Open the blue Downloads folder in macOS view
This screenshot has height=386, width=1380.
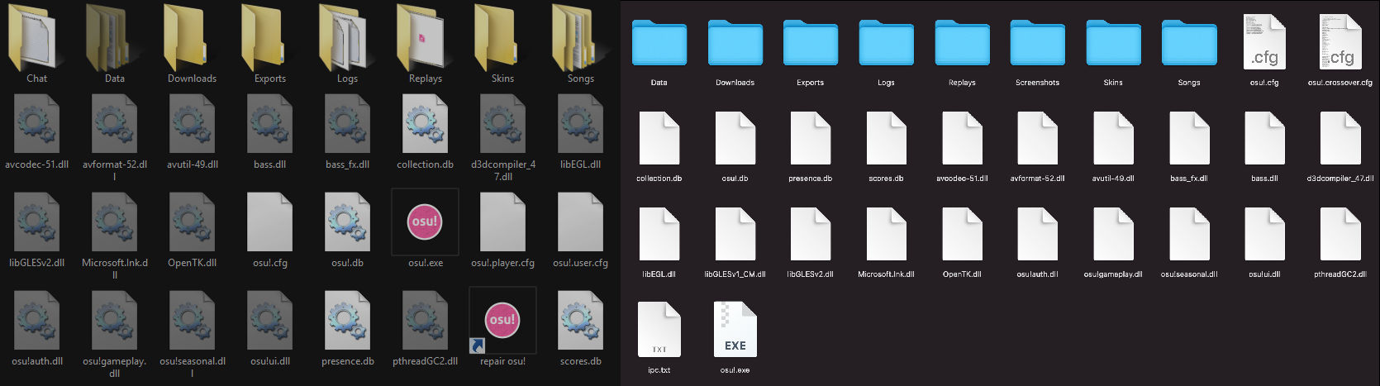735,42
